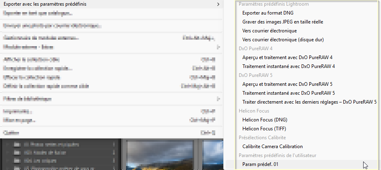This screenshot has height=170, width=381.
Task: Open Exporter avec les paramètres prédéfinis submenu
Action: coord(111,4)
